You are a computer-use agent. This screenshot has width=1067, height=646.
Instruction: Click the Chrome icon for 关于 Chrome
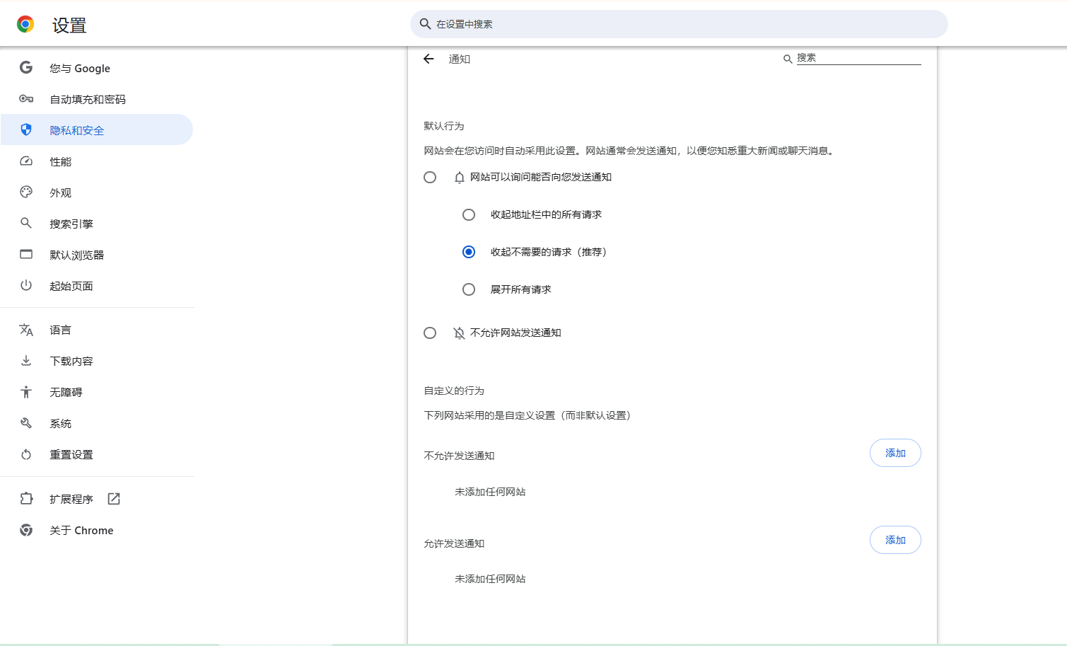(26, 530)
